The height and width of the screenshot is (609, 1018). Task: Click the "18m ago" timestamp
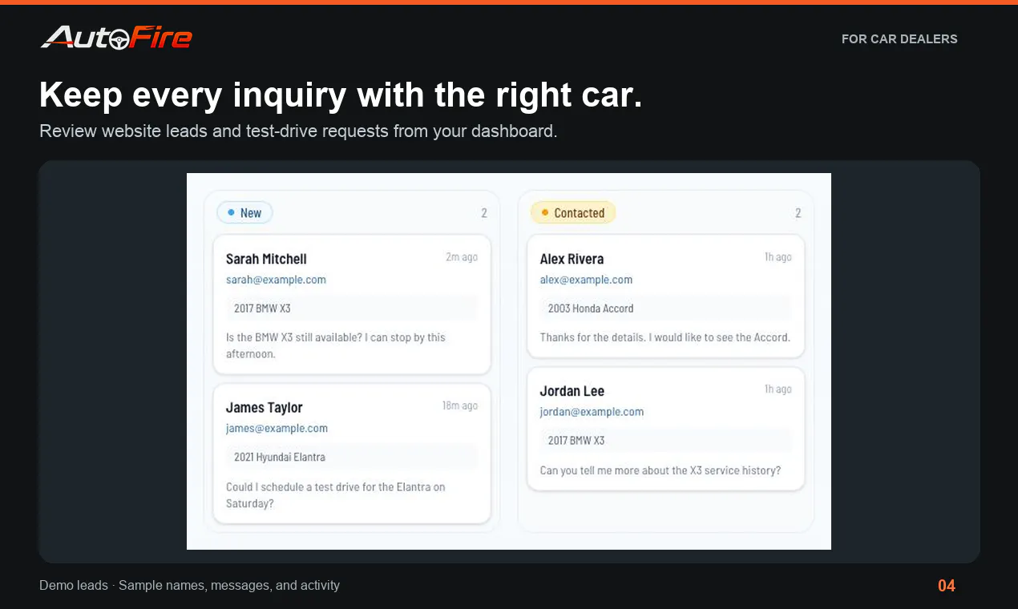460,406
